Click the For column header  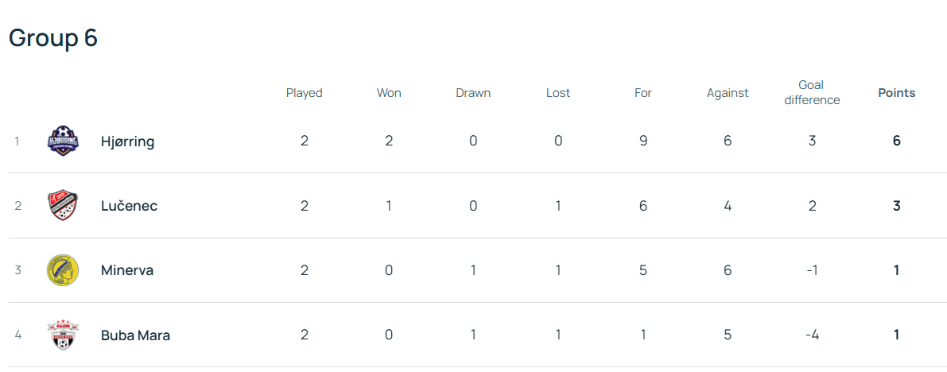coord(643,93)
